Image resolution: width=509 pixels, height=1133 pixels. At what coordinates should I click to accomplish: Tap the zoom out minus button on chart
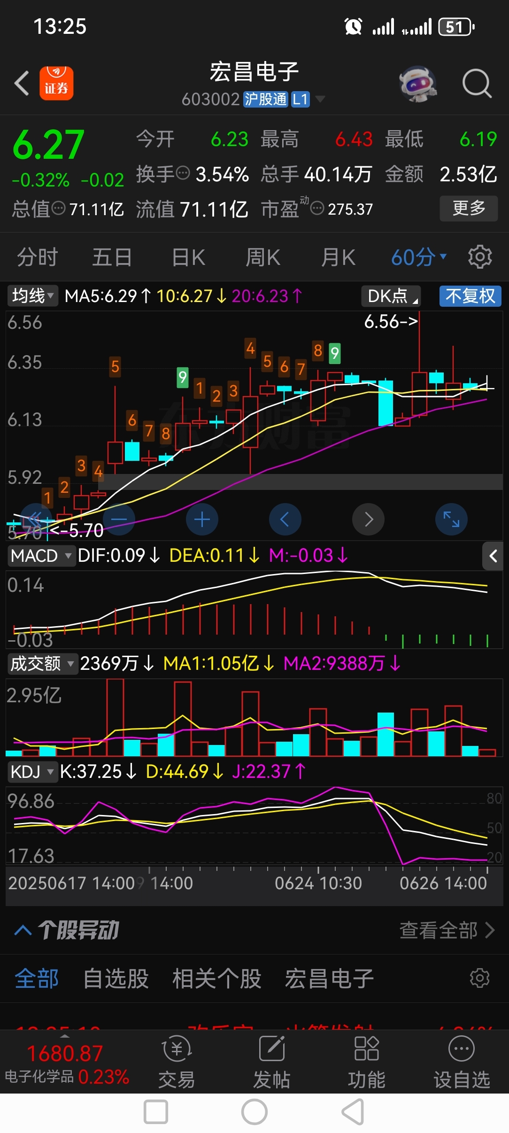(119, 520)
